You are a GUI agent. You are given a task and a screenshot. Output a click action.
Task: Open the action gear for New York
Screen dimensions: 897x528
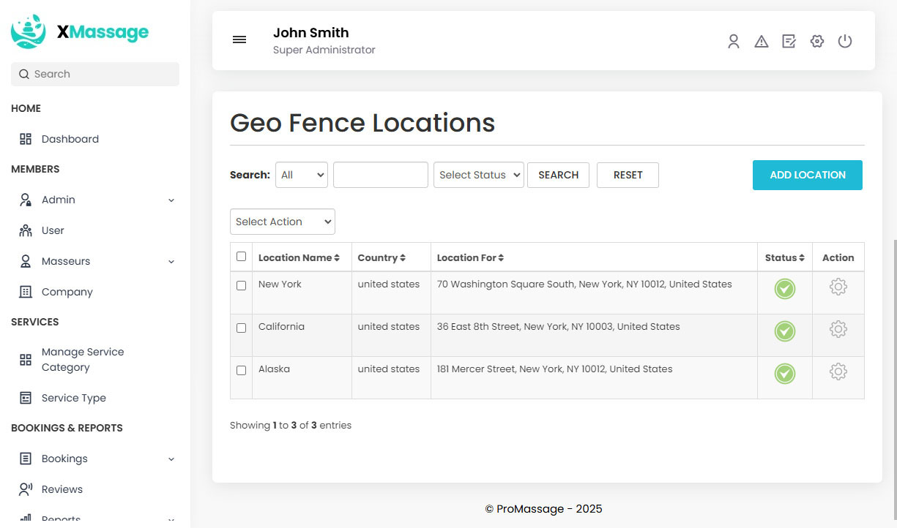(838, 287)
